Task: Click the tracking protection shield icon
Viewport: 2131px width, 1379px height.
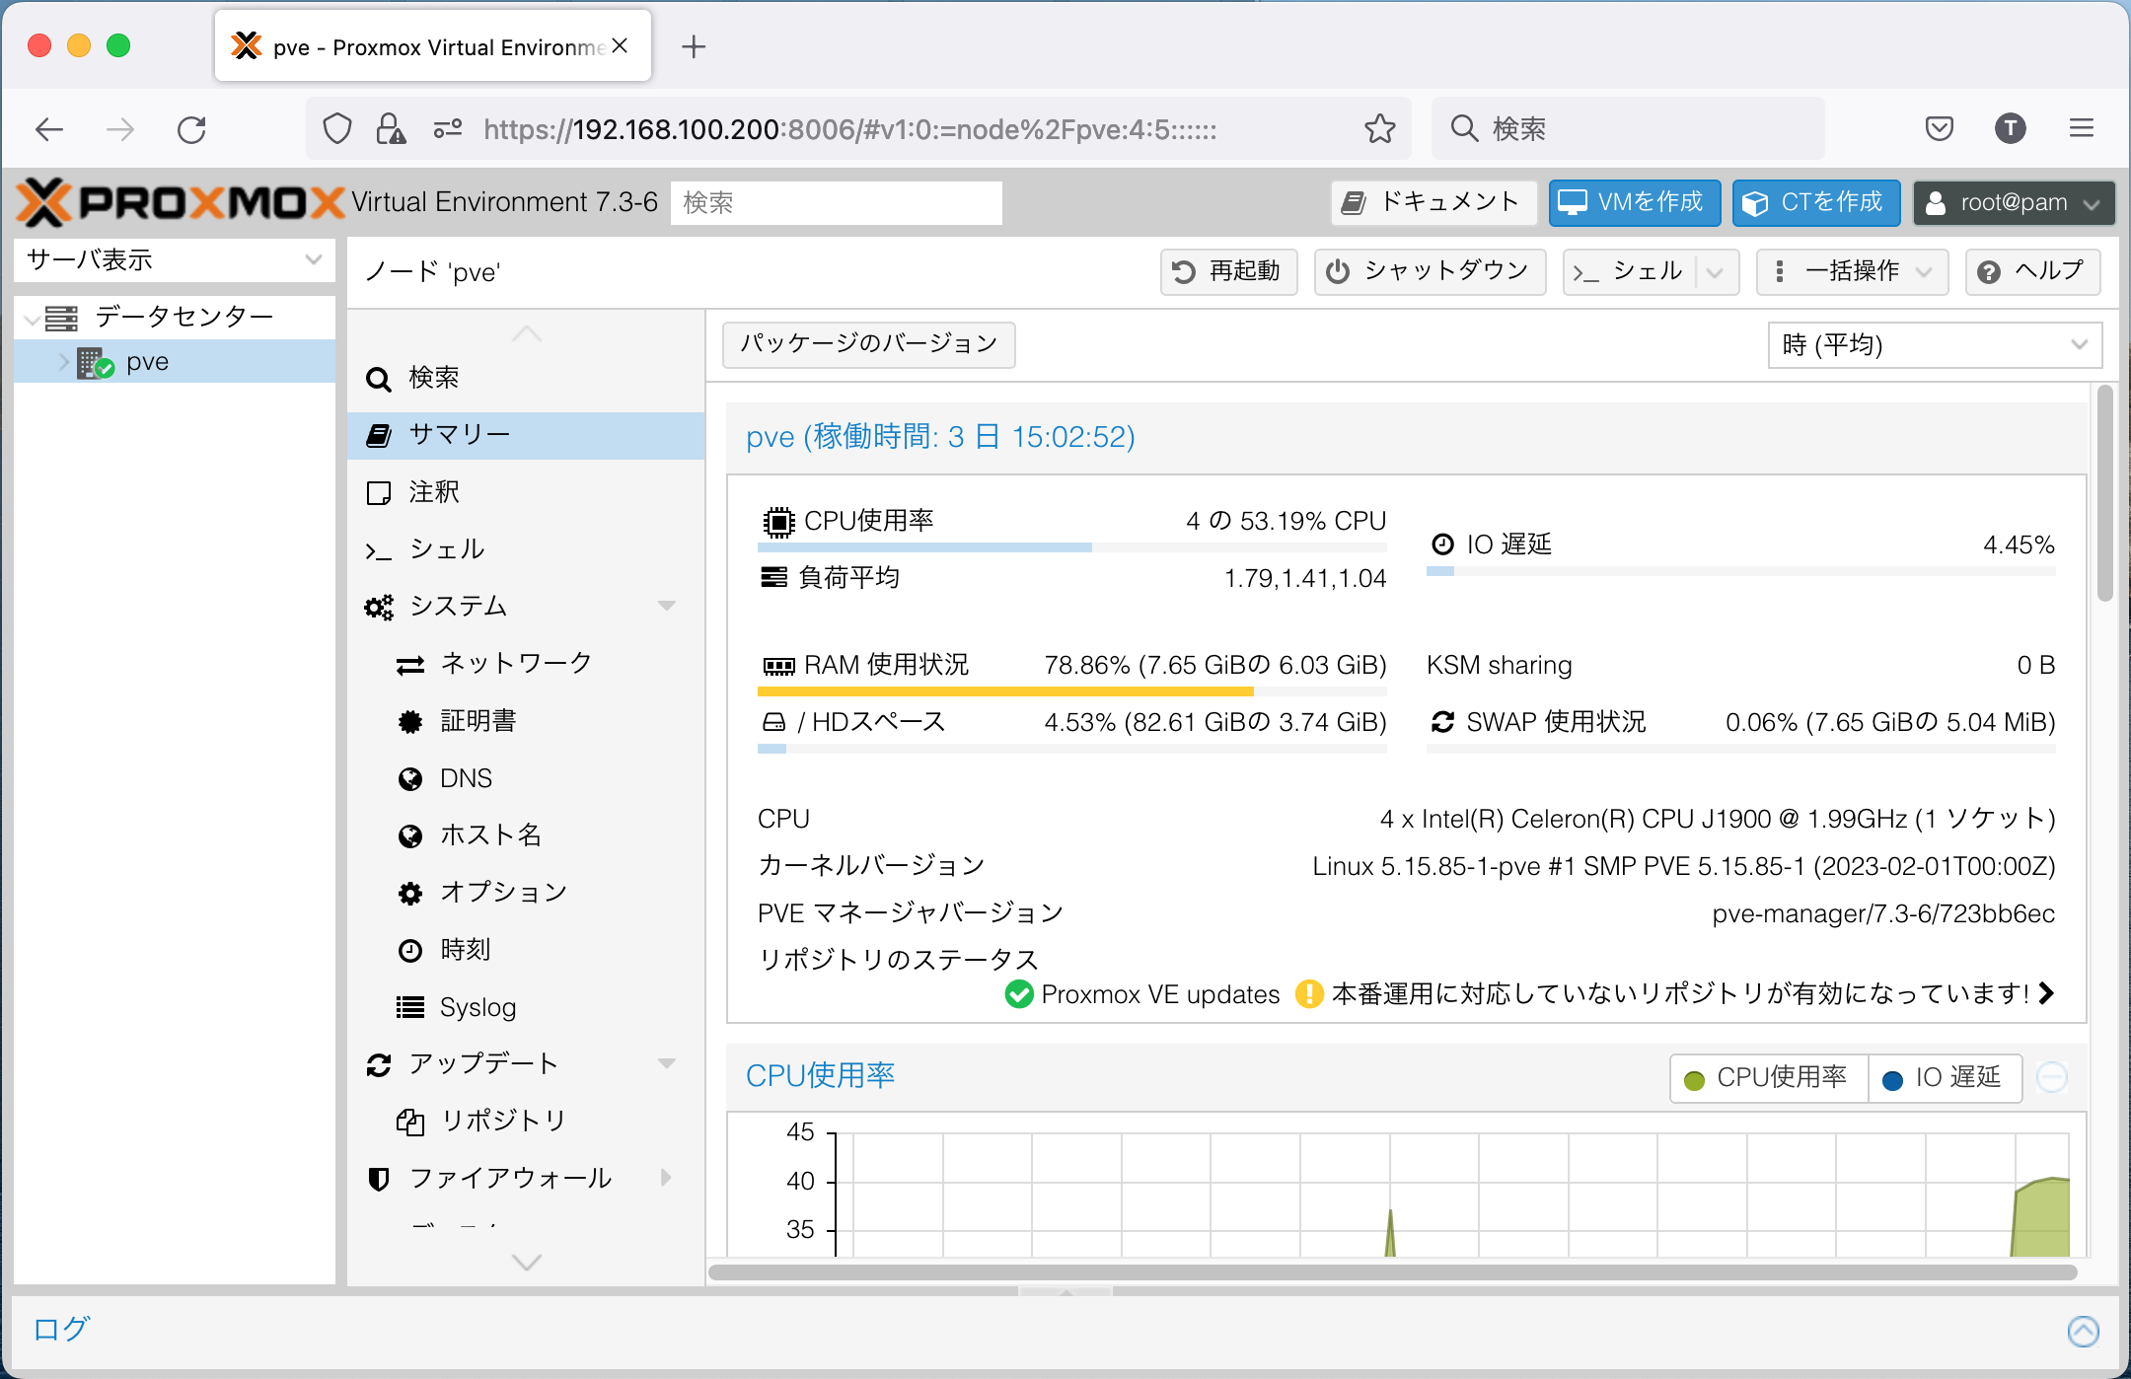Action: 337,128
